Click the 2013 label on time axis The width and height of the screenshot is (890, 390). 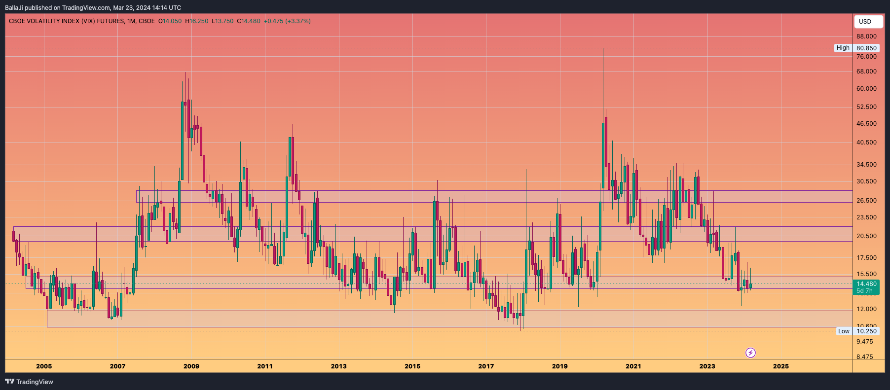point(338,366)
